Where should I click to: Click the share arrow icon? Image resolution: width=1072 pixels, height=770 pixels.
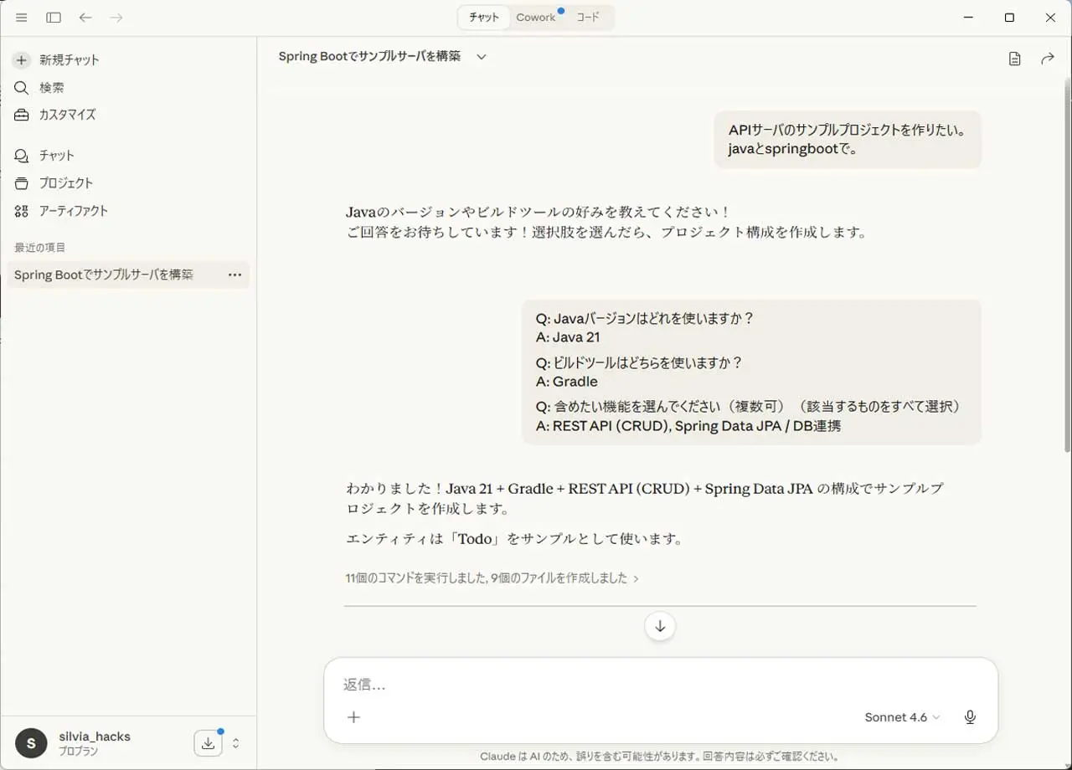pos(1047,59)
